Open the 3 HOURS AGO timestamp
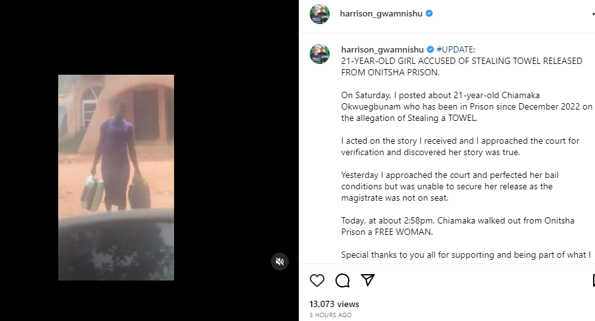 [330, 315]
